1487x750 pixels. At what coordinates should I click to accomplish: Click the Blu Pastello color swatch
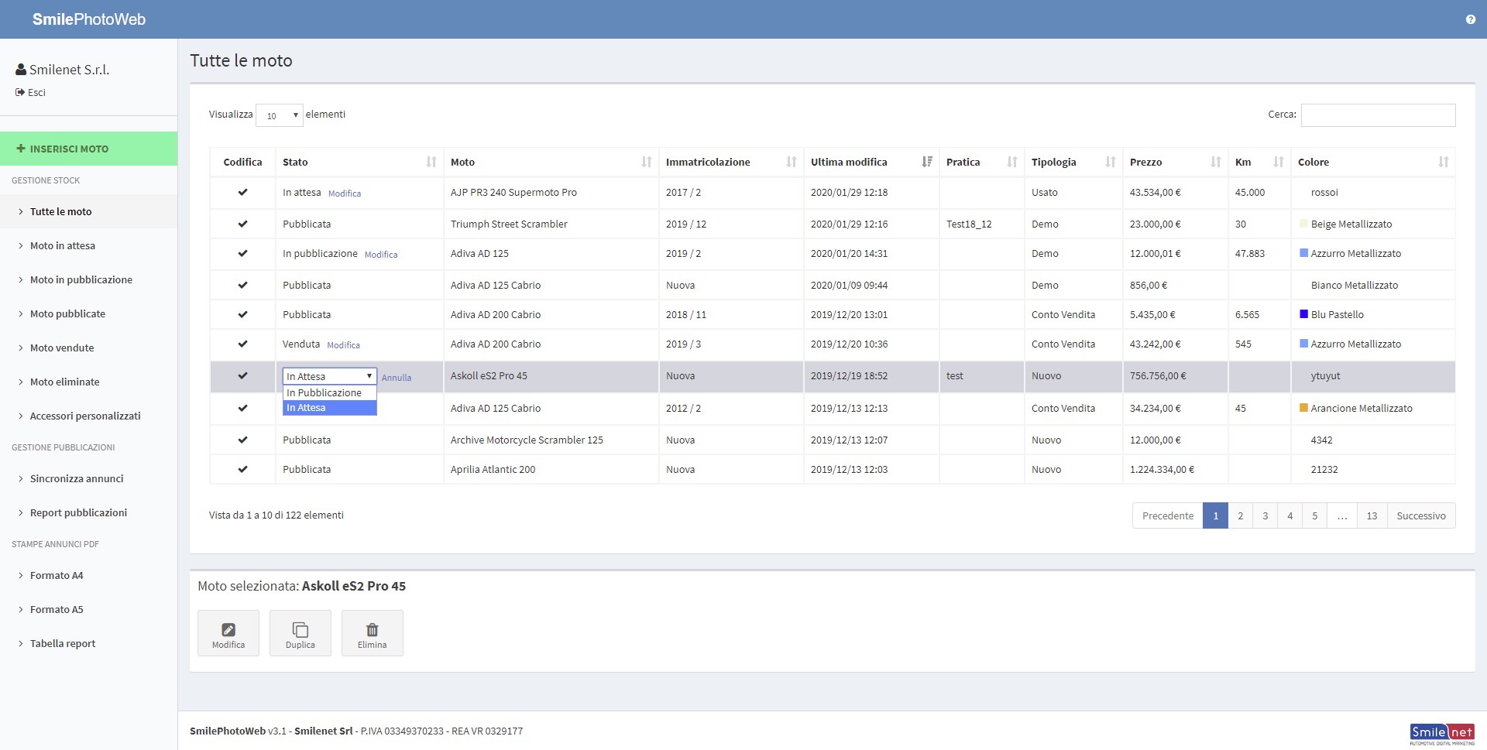pyautogui.click(x=1303, y=314)
